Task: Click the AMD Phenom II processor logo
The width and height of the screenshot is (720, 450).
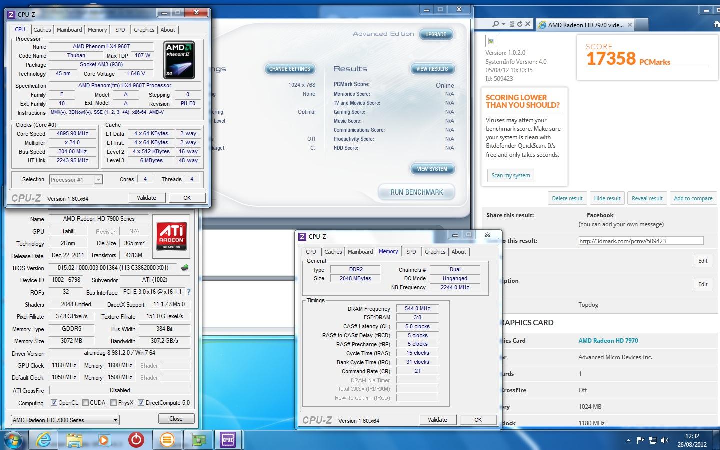Action: [179, 60]
